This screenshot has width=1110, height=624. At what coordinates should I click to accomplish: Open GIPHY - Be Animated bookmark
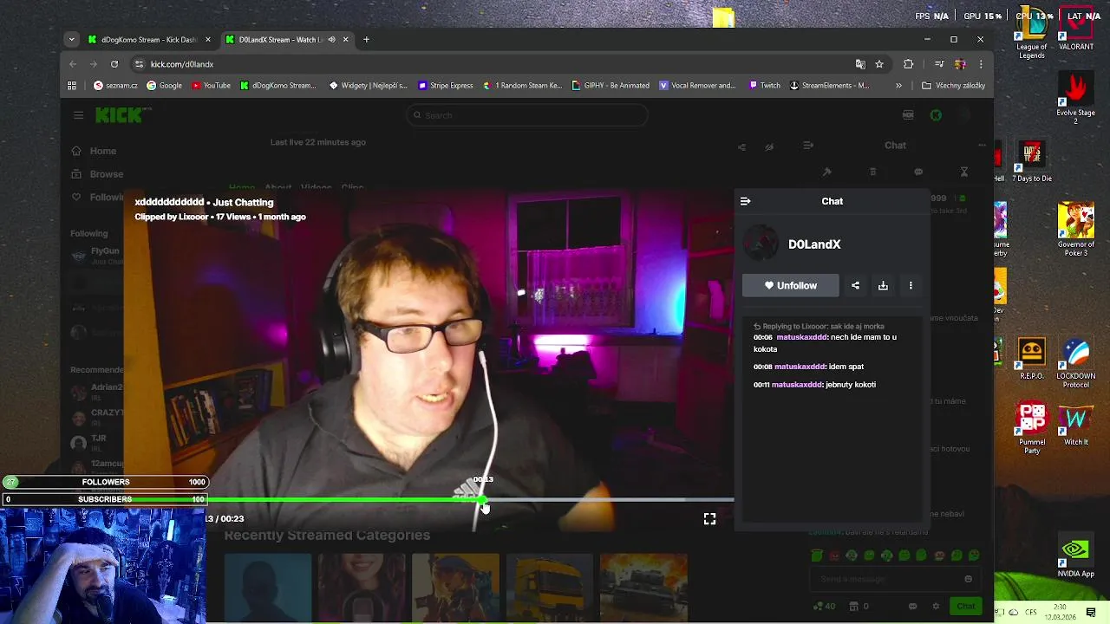click(x=610, y=86)
